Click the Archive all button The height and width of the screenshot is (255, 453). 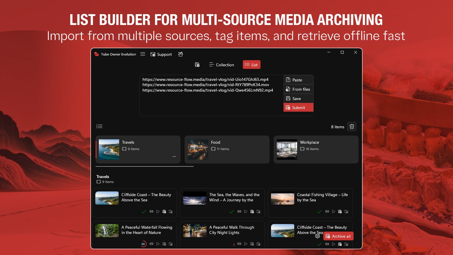338,236
